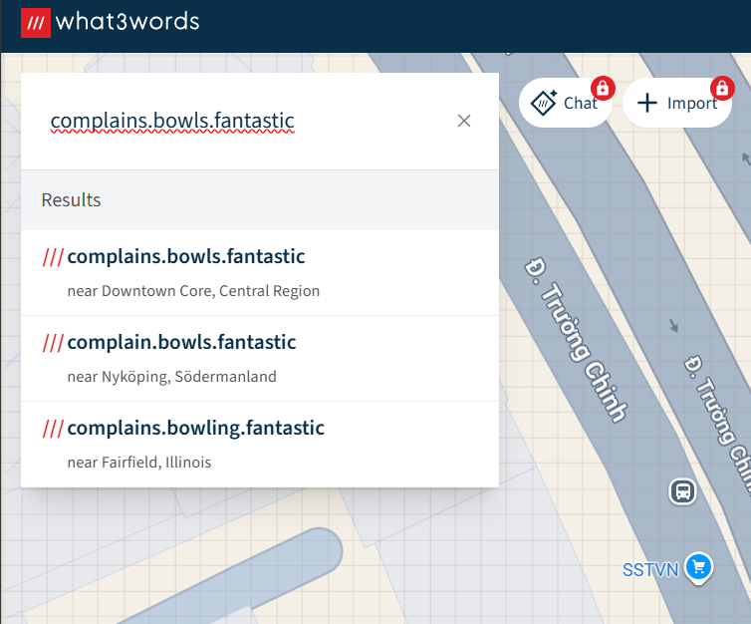
Task: Click the lock badge on Import
Action: point(722,88)
